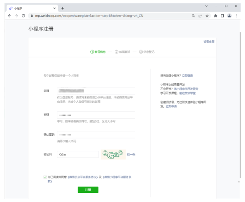Share this page via share icon
Screen dimensions: 245x202
click(x=200, y=16)
